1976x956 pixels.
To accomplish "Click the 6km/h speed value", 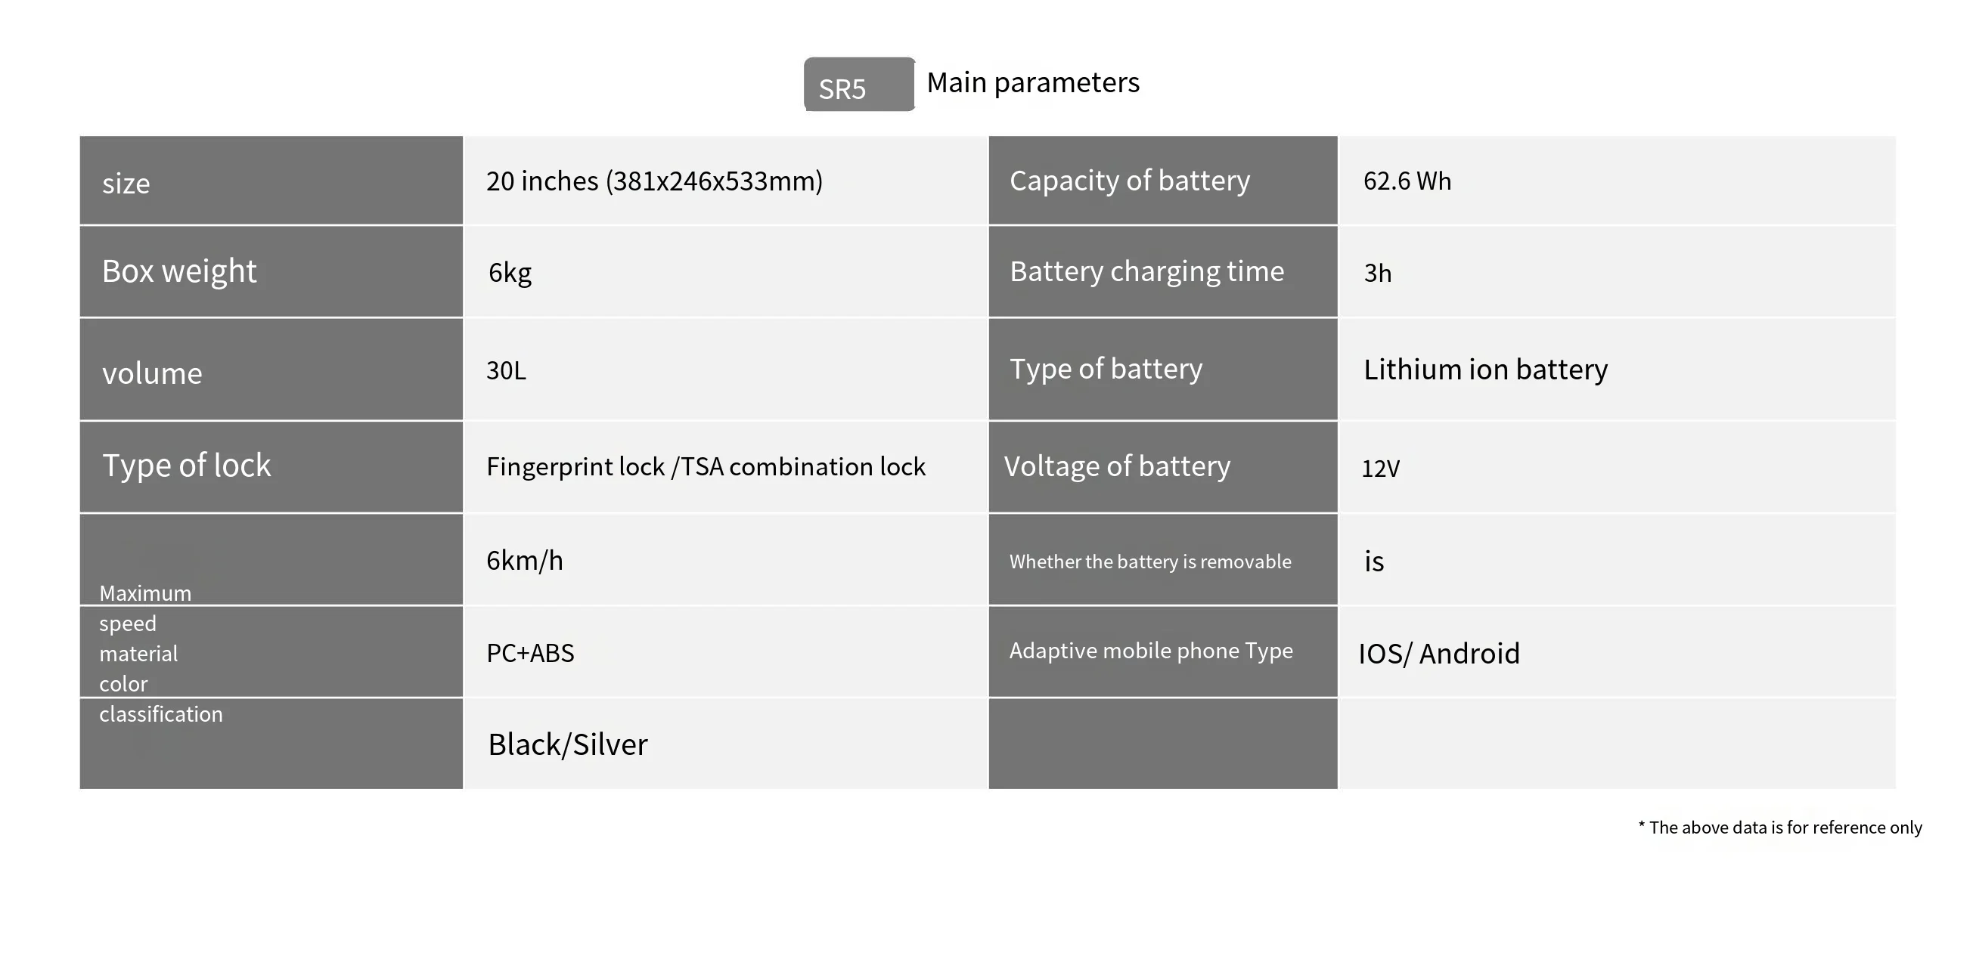I will [525, 561].
